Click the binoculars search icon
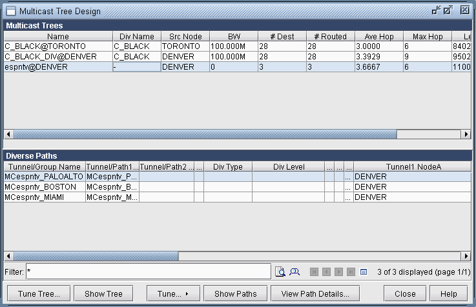476x307 pixels. coord(295,272)
